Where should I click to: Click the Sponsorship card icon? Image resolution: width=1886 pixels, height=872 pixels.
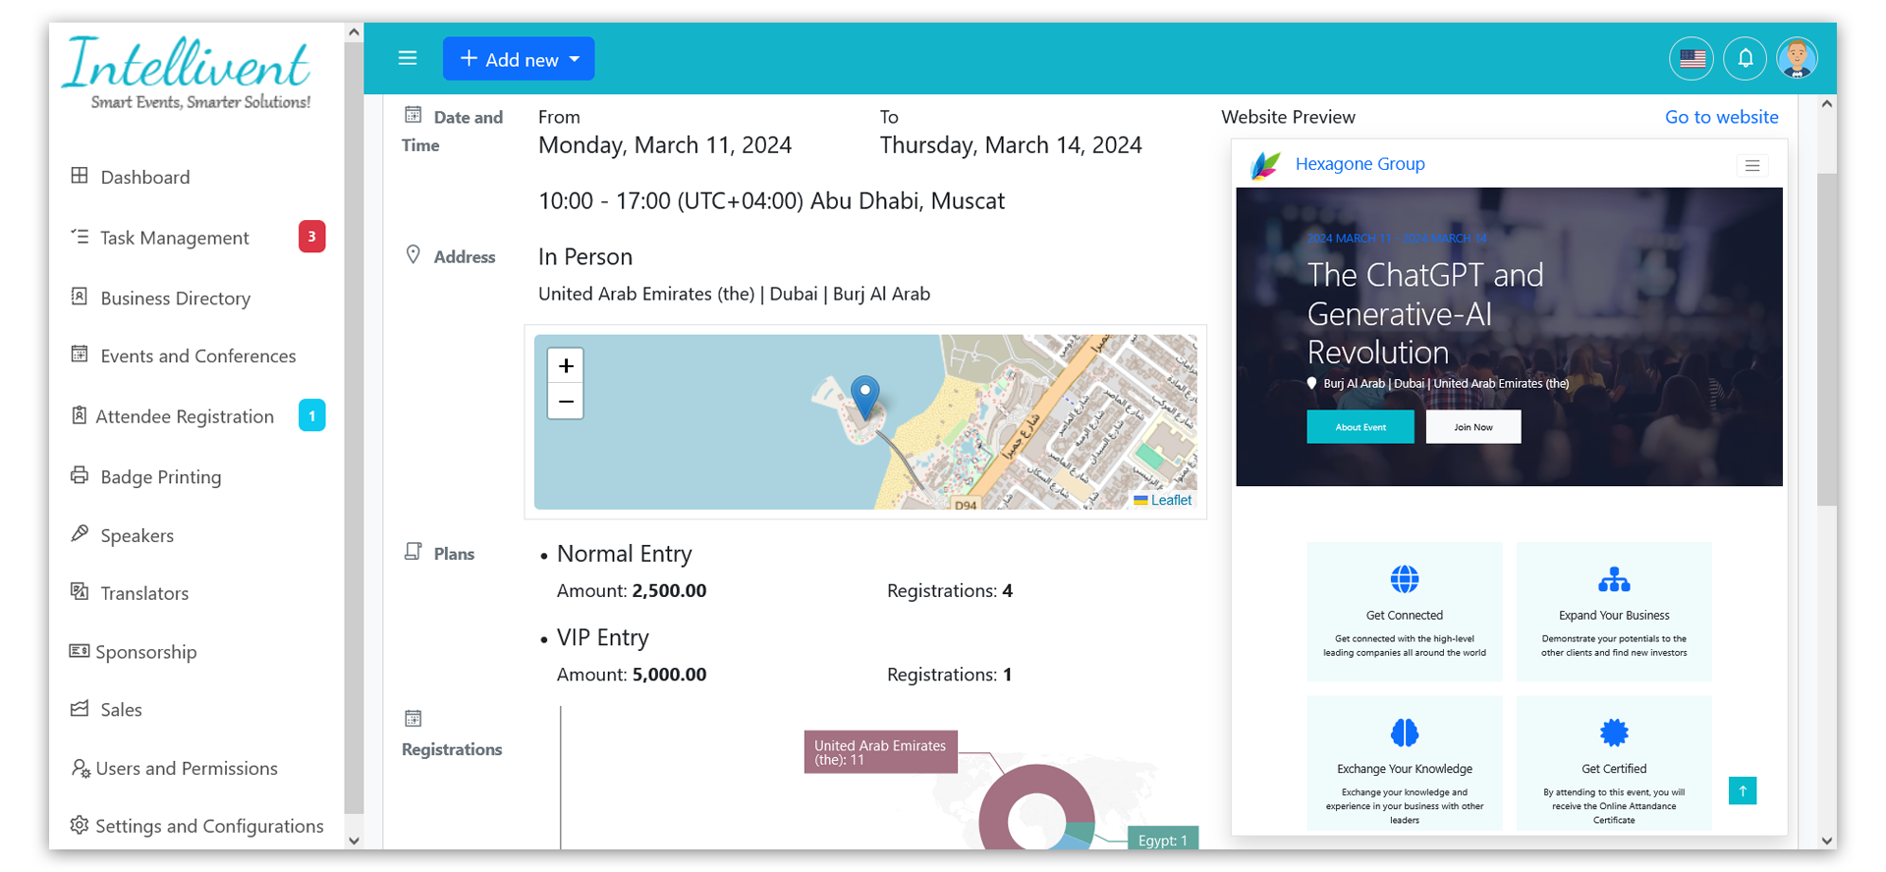point(80,650)
